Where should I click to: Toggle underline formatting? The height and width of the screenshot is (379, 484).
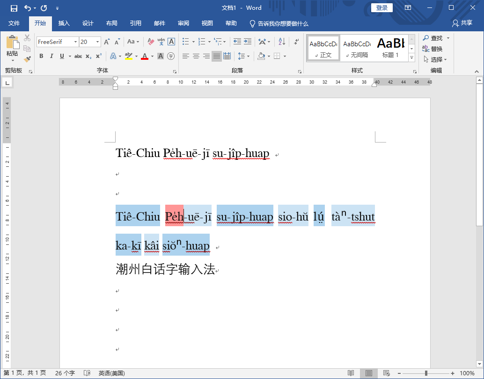click(x=62, y=56)
